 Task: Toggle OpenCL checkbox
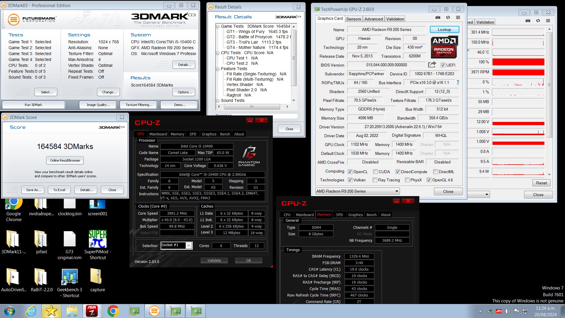click(x=350, y=172)
